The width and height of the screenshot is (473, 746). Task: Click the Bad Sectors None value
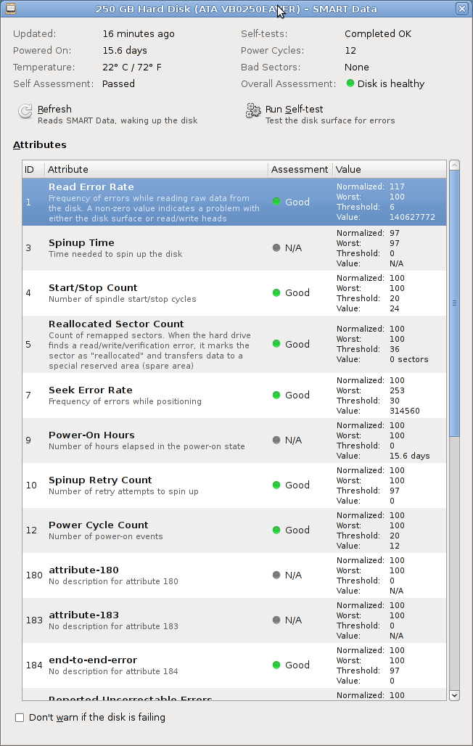tap(357, 67)
